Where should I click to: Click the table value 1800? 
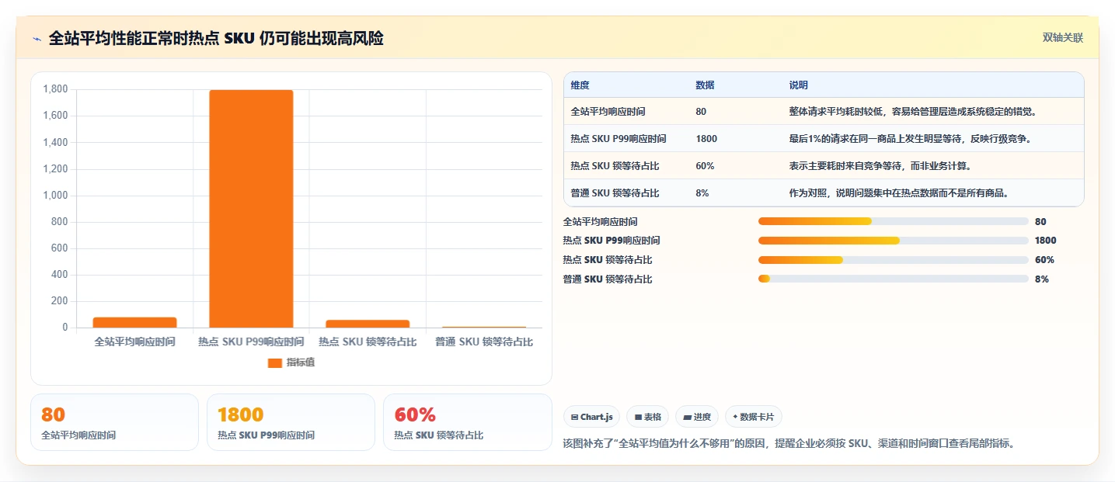(706, 139)
